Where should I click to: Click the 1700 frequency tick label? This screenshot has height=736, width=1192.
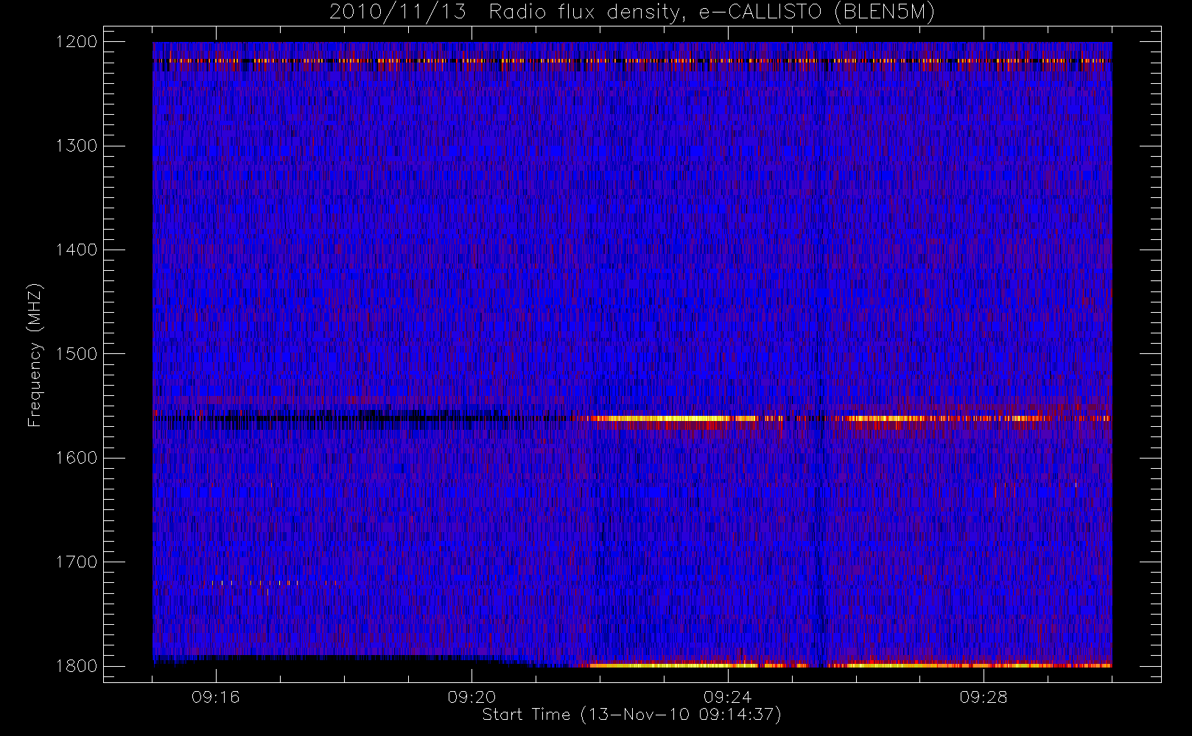coord(76,562)
